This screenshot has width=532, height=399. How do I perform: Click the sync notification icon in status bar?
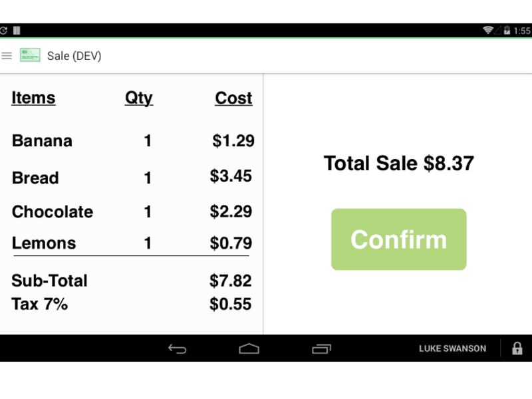3,31
